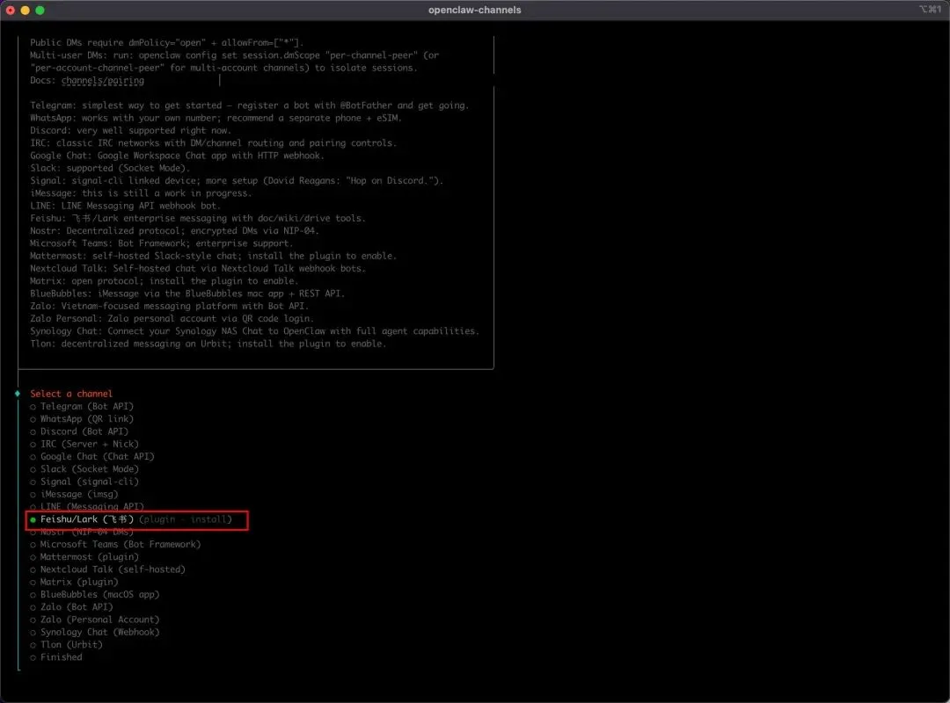Click the openclaw-channels window title

474,10
